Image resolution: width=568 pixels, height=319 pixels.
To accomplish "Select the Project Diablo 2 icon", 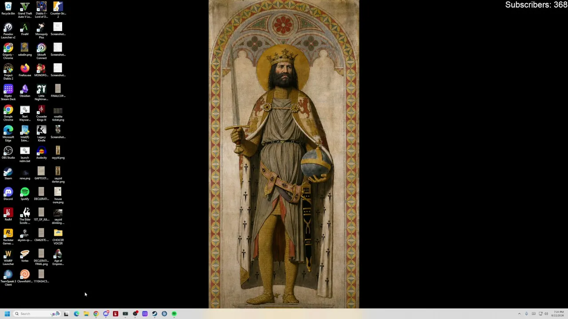I will 8,72.
